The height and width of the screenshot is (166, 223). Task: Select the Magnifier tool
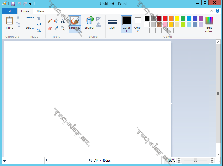tap(63, 28)
